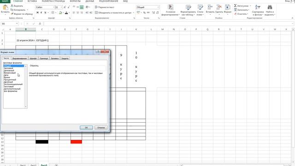The width and height of the screenshot is (295, 166).
Task: Increase font size with the large A
Action: [x=65, y=7]
